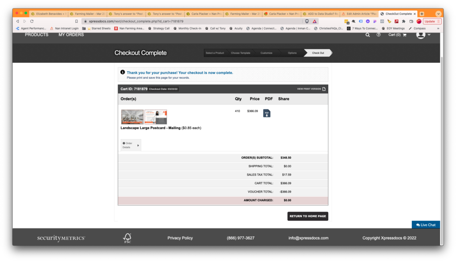Open the Acuity bookmark
The height and width of the screenshot is (262, 456).
click(236, 28)
